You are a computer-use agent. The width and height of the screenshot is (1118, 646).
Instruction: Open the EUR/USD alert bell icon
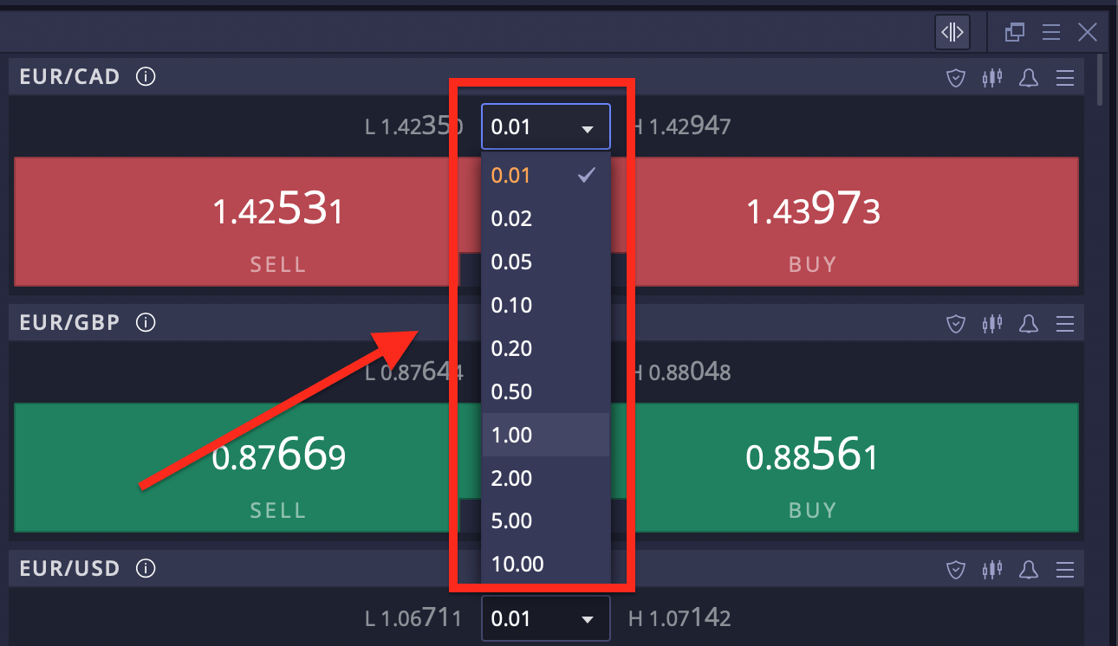1028,569
